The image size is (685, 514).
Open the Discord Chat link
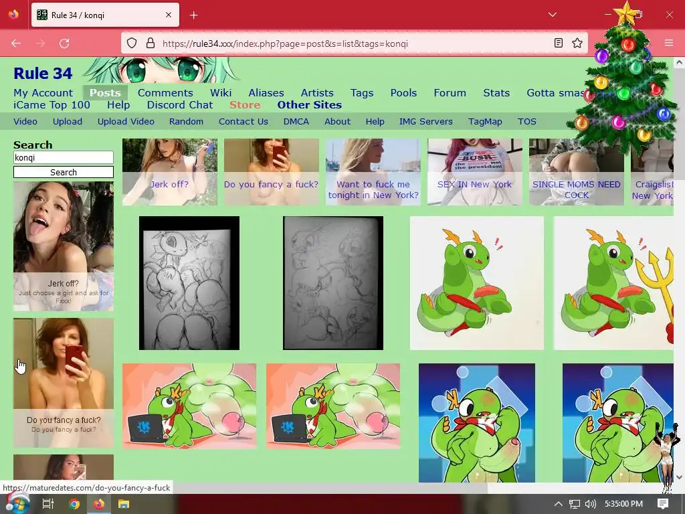click(x=179, y=105)
